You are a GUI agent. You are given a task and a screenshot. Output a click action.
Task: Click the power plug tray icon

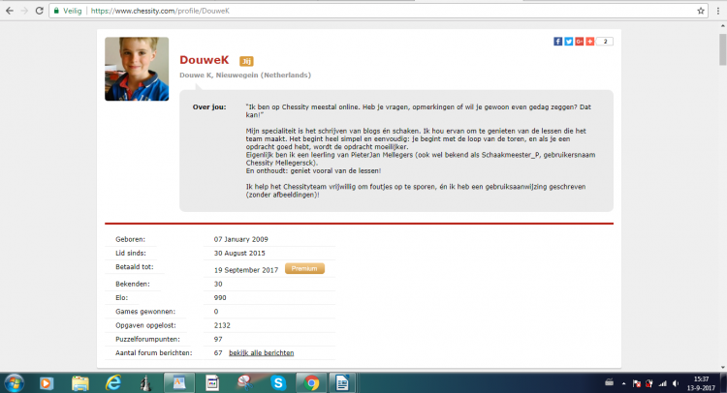tap(649, 383)
